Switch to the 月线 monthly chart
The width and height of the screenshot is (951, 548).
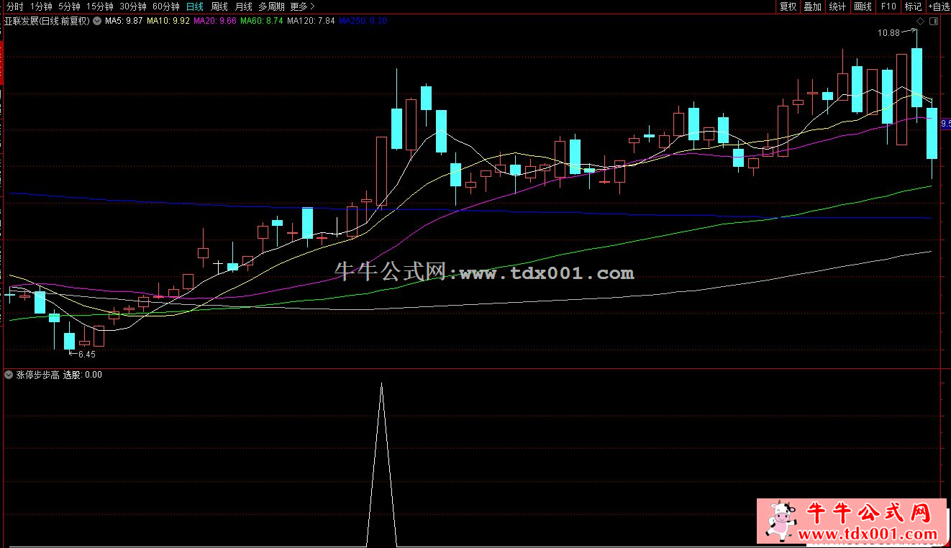pos(244,6)
